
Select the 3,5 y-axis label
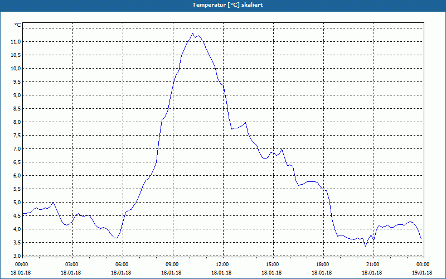(17, 242)
